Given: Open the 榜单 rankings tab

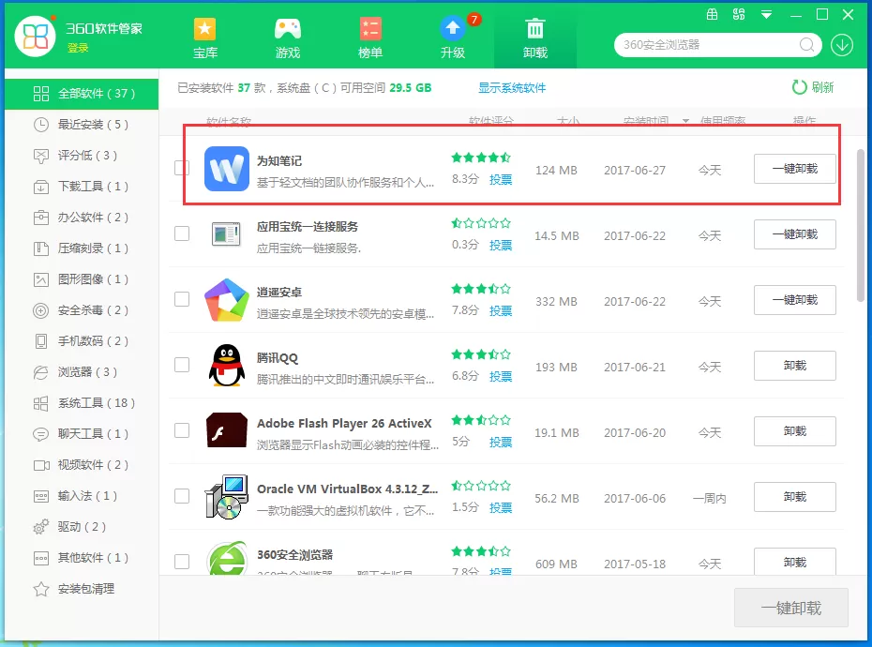Looking at the screenshot, I should pos(369,38).
